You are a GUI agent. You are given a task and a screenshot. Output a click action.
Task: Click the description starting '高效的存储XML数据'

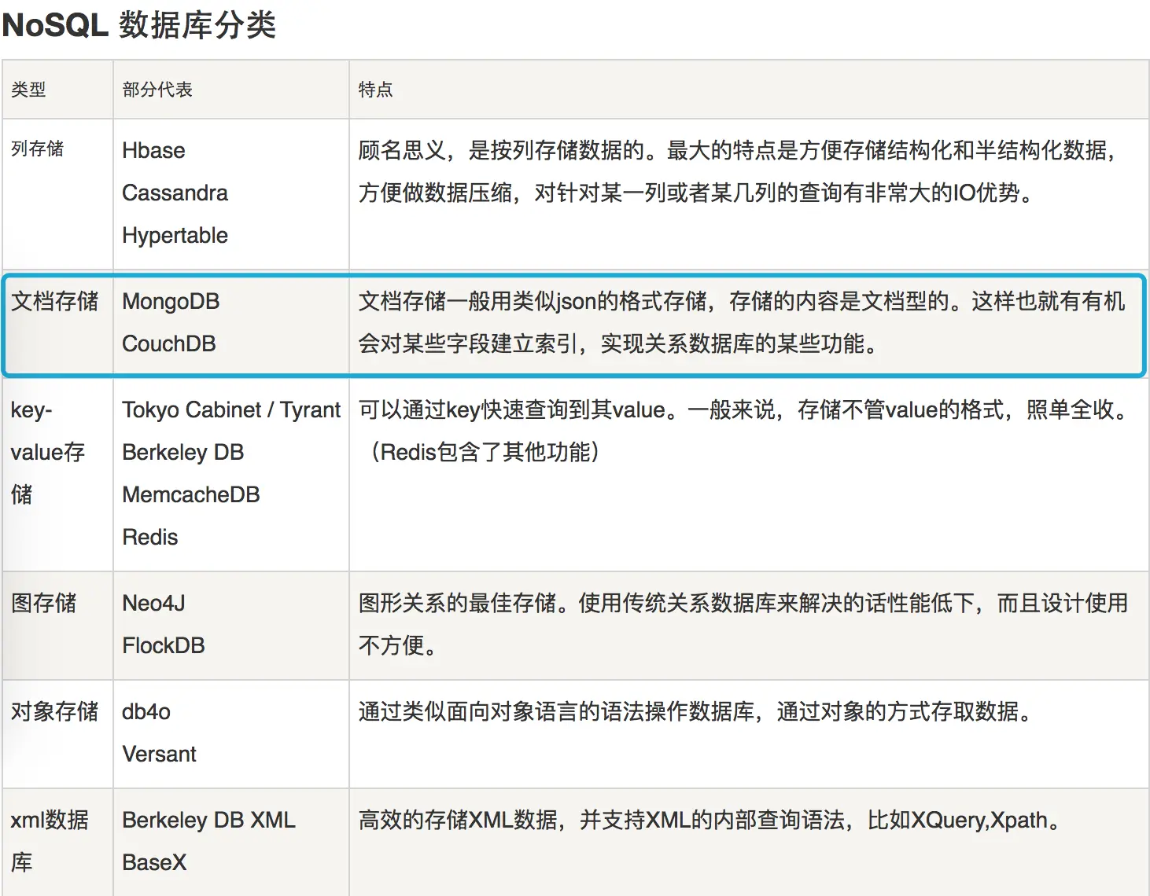(709, 820)
